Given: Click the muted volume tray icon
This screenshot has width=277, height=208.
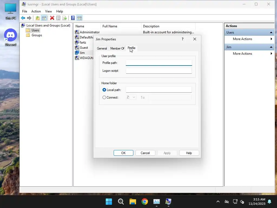Looking at the screenshot, I should pos(242,201).
